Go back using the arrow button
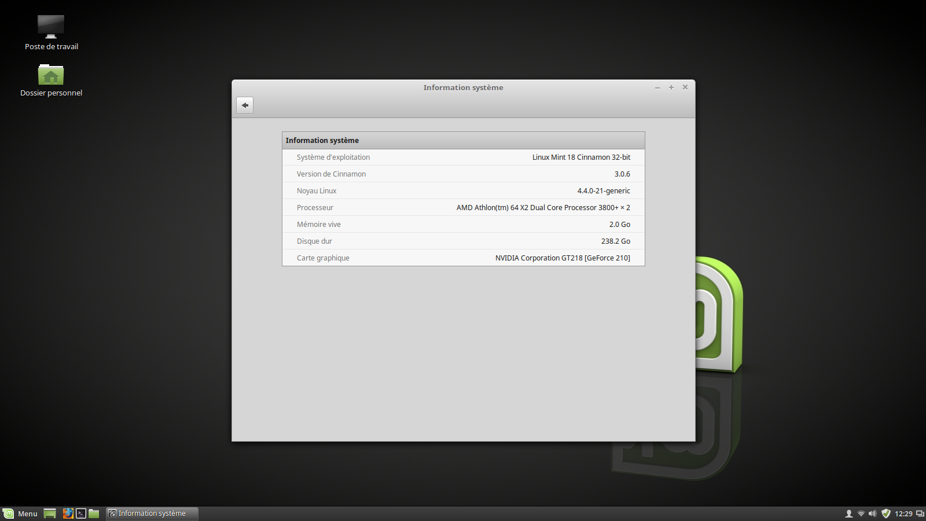 (245, 105)
